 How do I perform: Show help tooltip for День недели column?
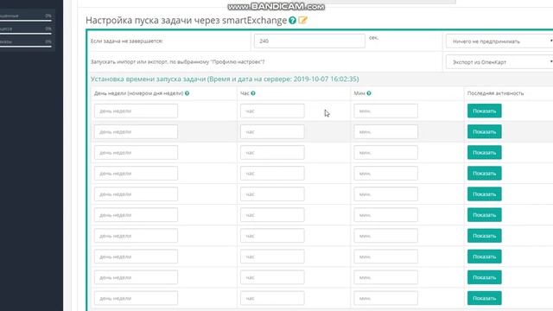187,93
